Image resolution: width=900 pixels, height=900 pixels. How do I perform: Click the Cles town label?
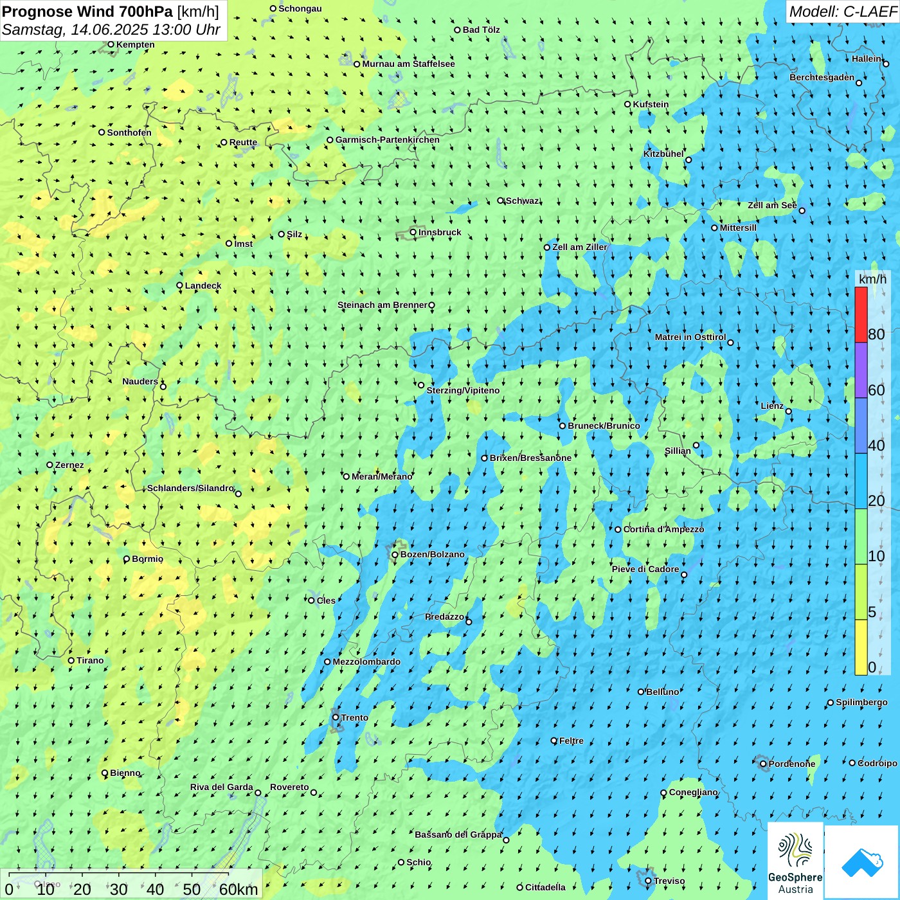pos(326,600)
